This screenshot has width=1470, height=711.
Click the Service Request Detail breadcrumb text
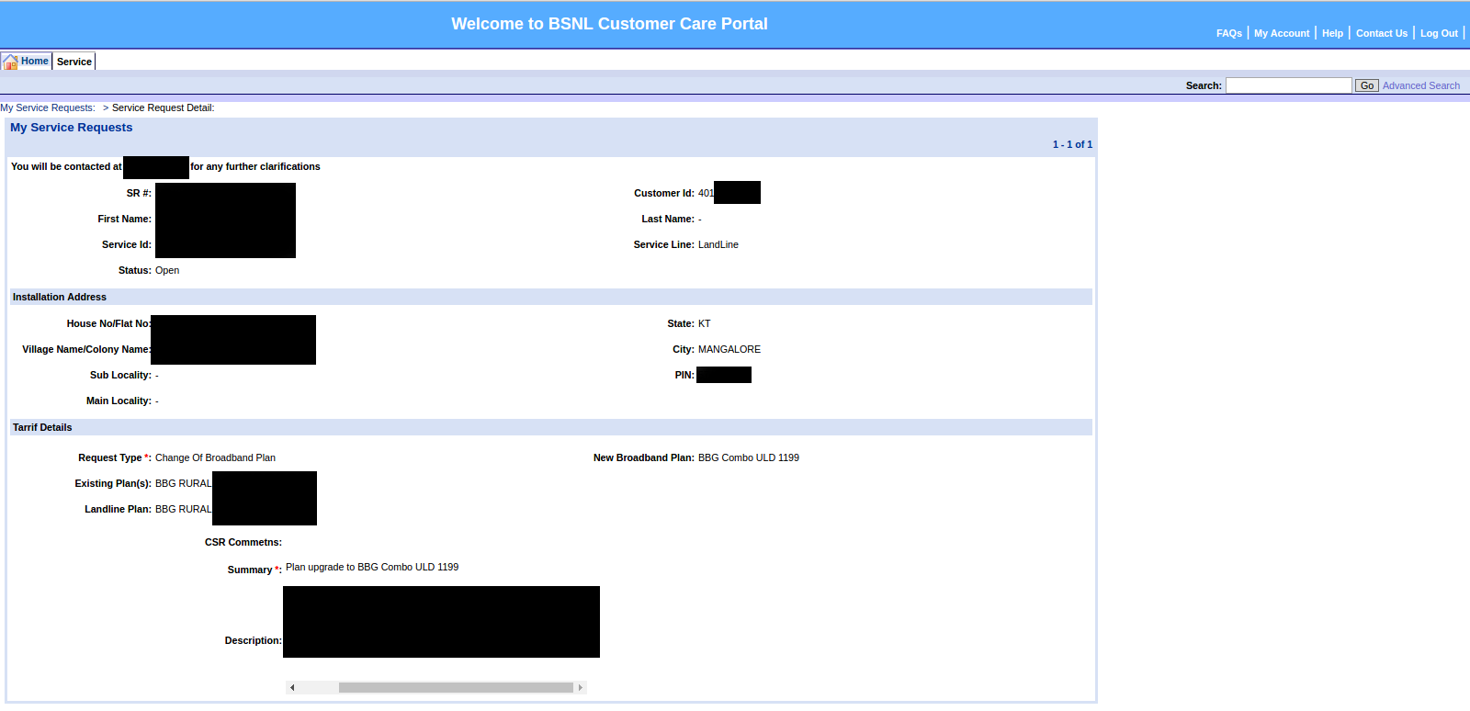[163, 107]
